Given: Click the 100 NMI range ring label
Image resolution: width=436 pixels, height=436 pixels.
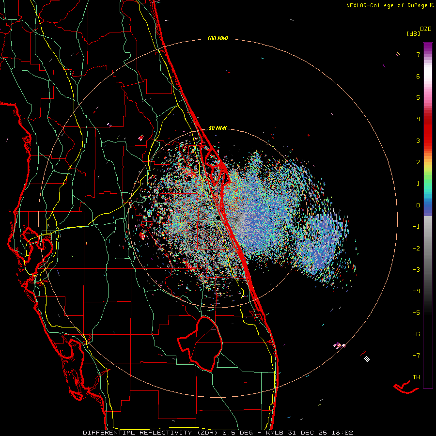Looking at the screenshot, I should coord(218,38).
